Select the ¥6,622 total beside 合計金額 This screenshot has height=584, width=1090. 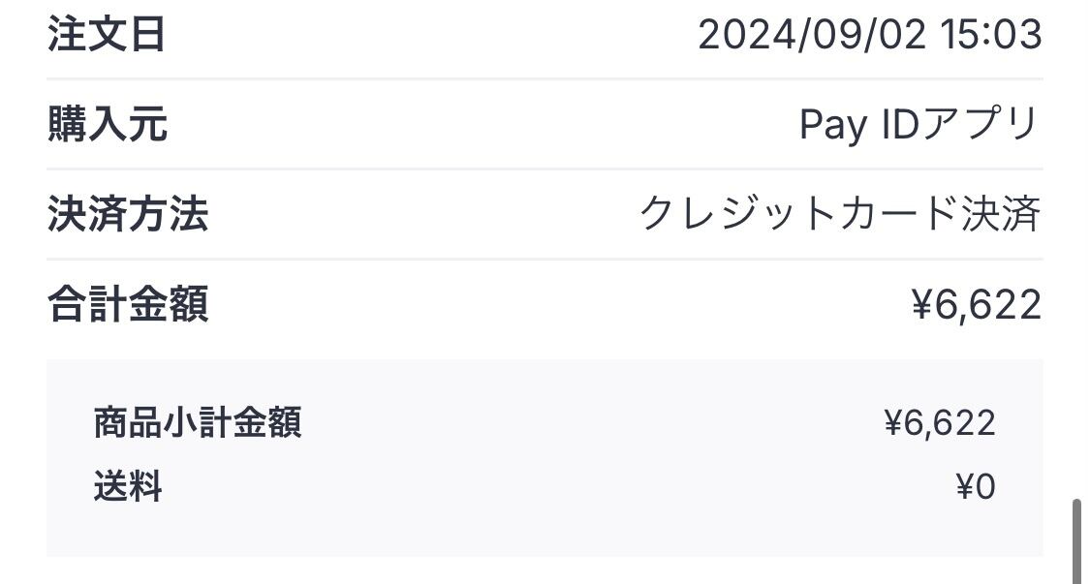click(976, 305)
